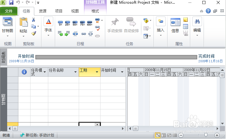Click the Link Tasks chain icon
The width and height of the screenshot is (226, 139).
click(83, 34)
